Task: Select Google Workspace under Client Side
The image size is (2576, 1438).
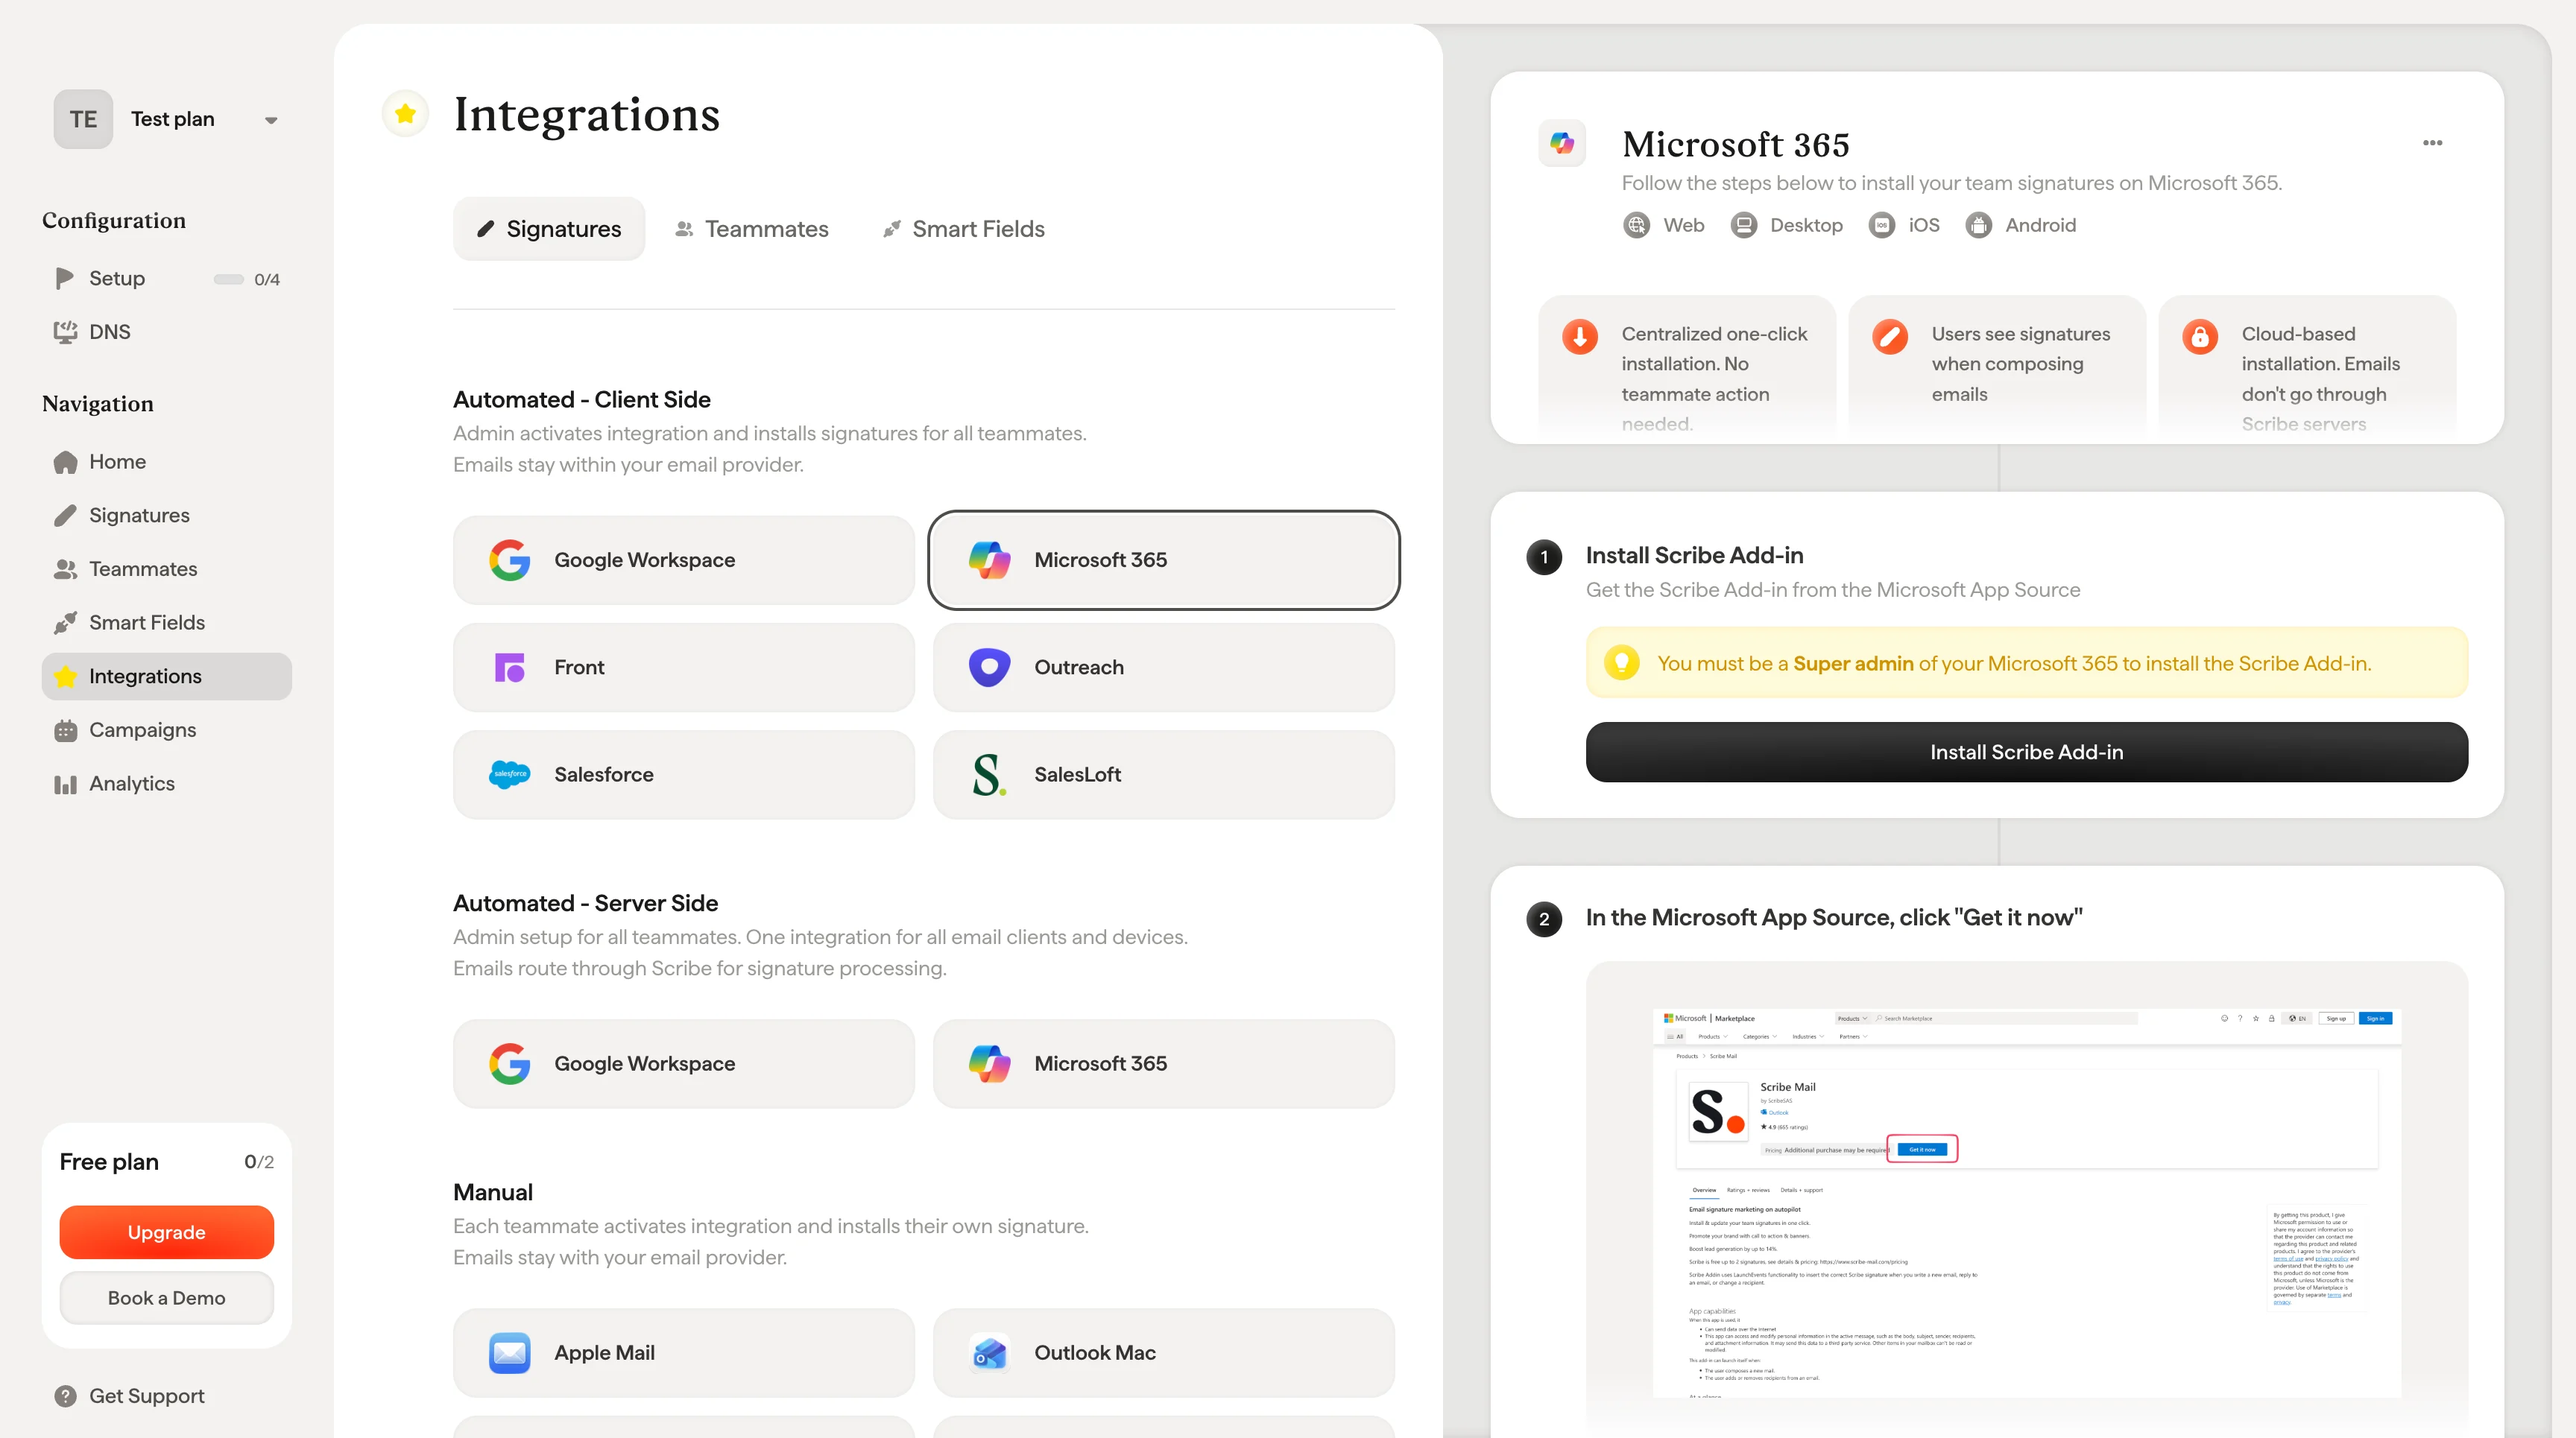Action: pos(684,560)
